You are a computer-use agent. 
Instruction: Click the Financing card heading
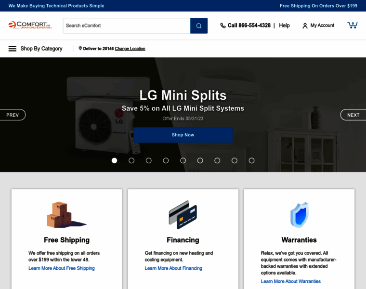tap(183, 240)
